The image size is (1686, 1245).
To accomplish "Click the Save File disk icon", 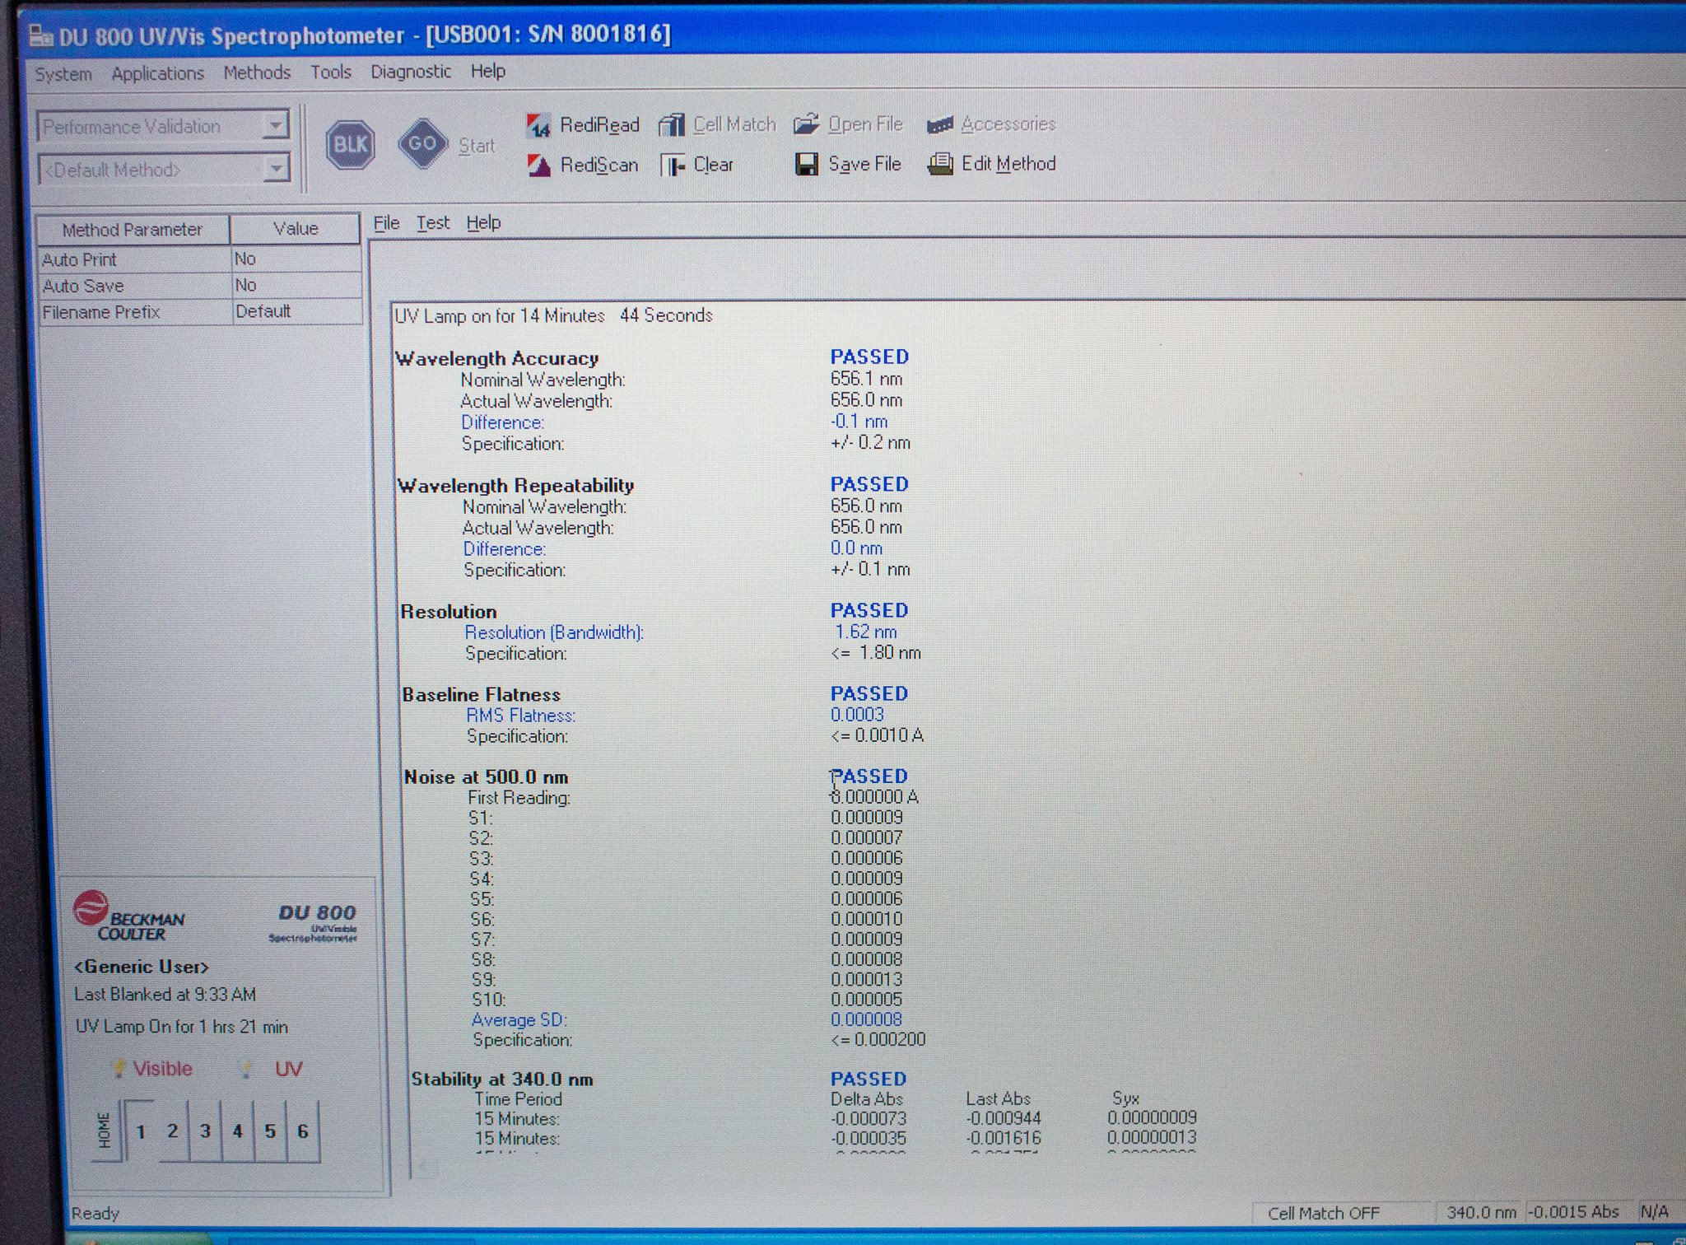I will tap(806, 165).
